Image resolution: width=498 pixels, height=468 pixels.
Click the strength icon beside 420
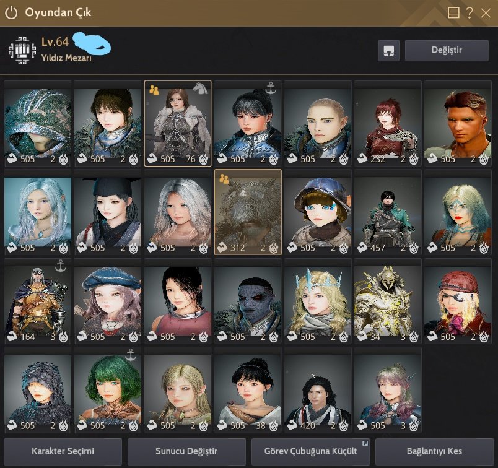point(292,425)
